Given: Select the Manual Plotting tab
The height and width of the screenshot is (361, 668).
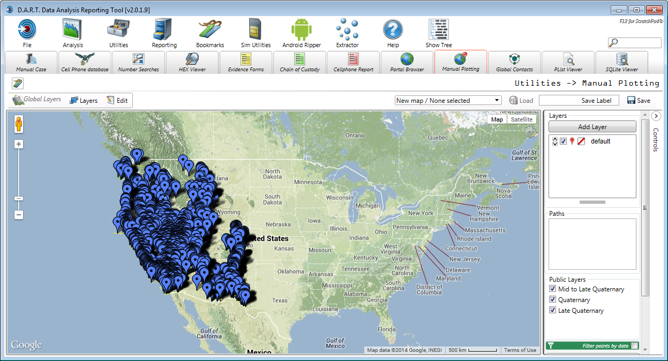Looking at the screenshot, I should tap(461, 62).
